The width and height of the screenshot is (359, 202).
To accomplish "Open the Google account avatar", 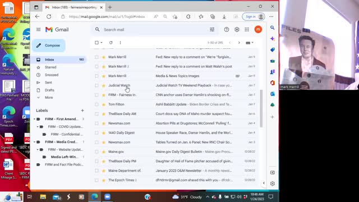I will pos(258,29).
